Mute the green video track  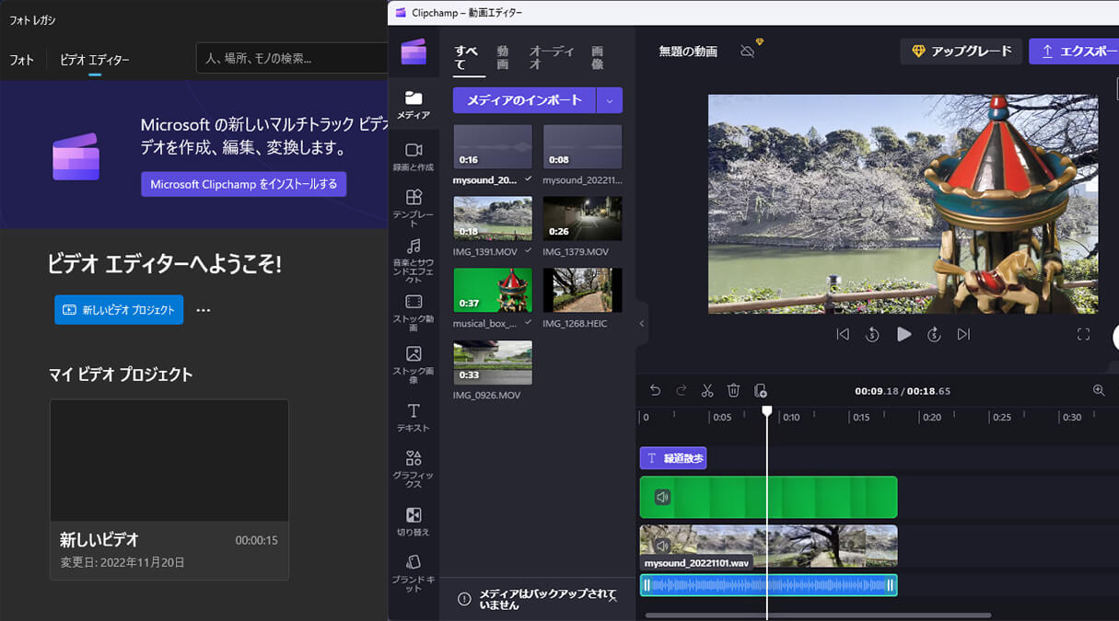[x=661, y=497]
